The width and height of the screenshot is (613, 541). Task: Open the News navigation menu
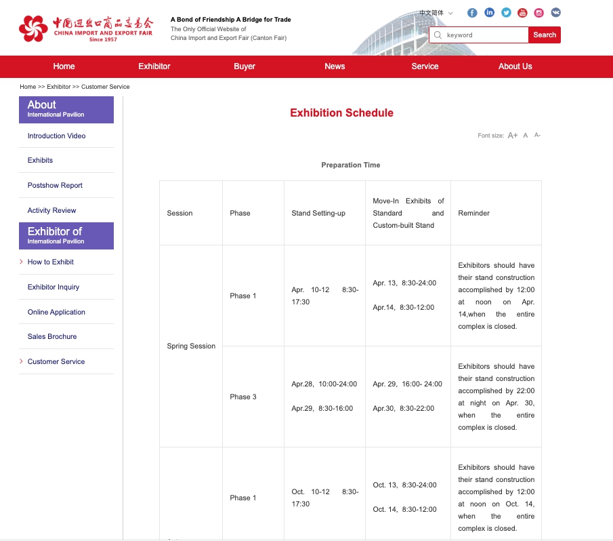point(335,66)
